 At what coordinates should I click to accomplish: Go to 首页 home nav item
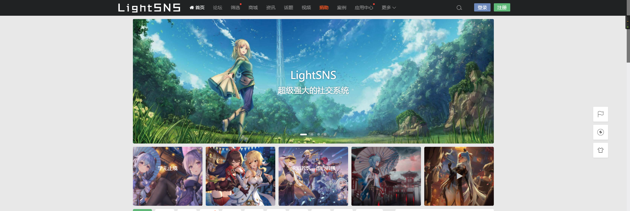197,8
